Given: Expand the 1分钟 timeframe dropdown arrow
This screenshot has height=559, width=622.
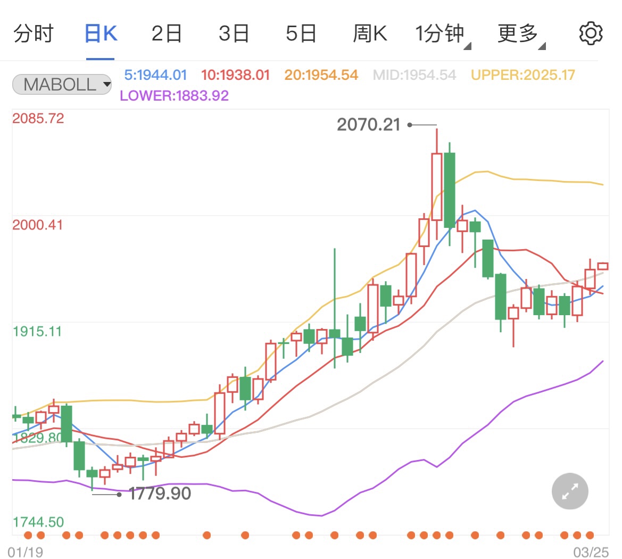Looking at the screenshot, I should [466, 45].
